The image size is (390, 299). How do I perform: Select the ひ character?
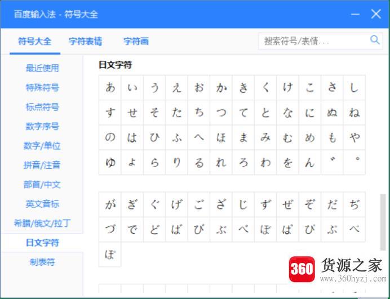[x=154, y=137]
